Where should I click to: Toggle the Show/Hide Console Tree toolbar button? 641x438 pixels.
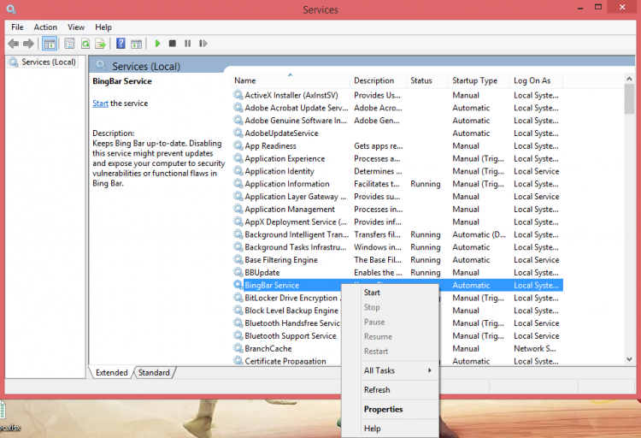click(x=50, y=44)
